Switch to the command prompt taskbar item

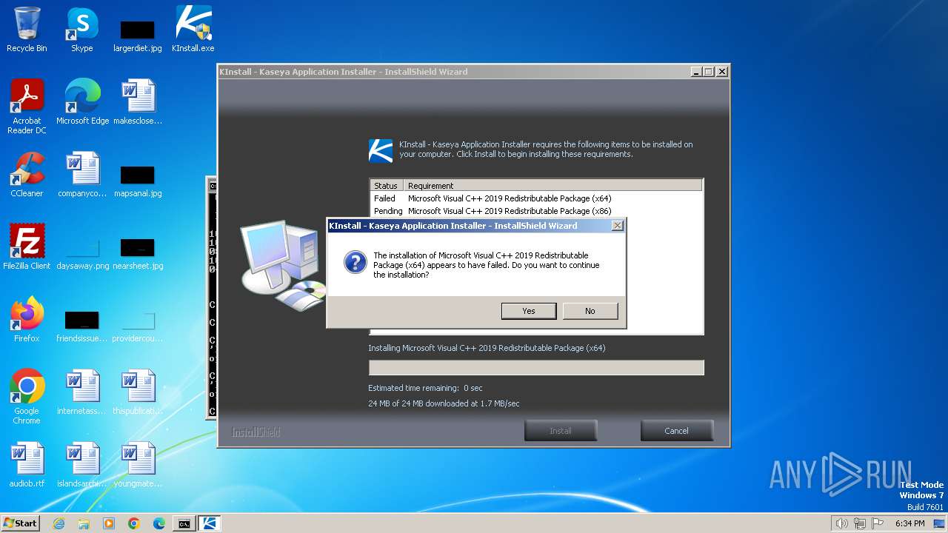184,523
